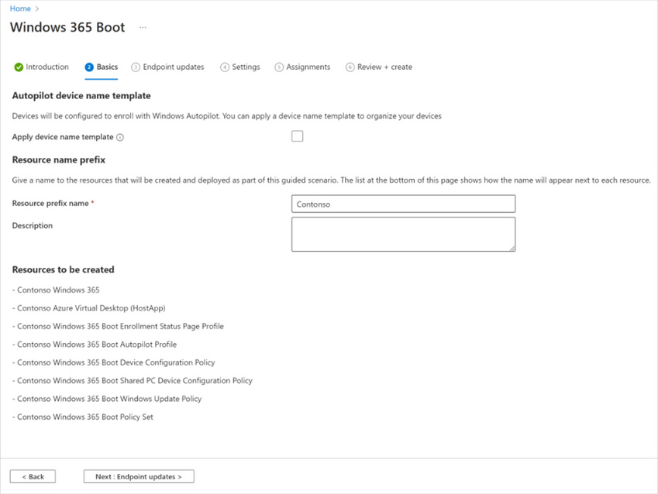Focus the Description text area
Screen dimensions: 658x494
pos(403,234)
